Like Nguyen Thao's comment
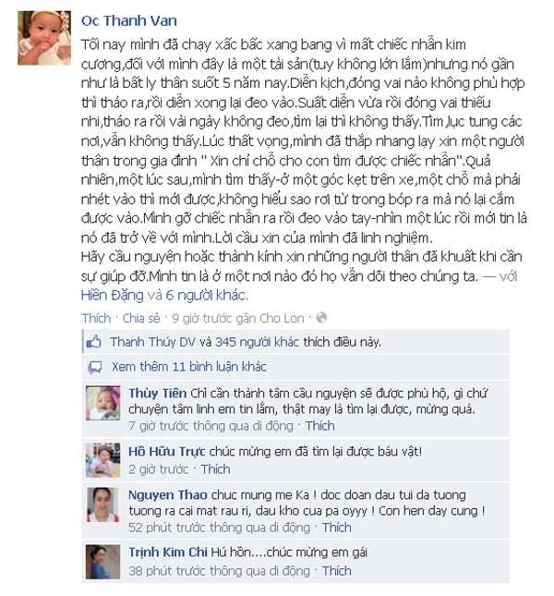The image size is (554, 596). click(x=336, y=528)
